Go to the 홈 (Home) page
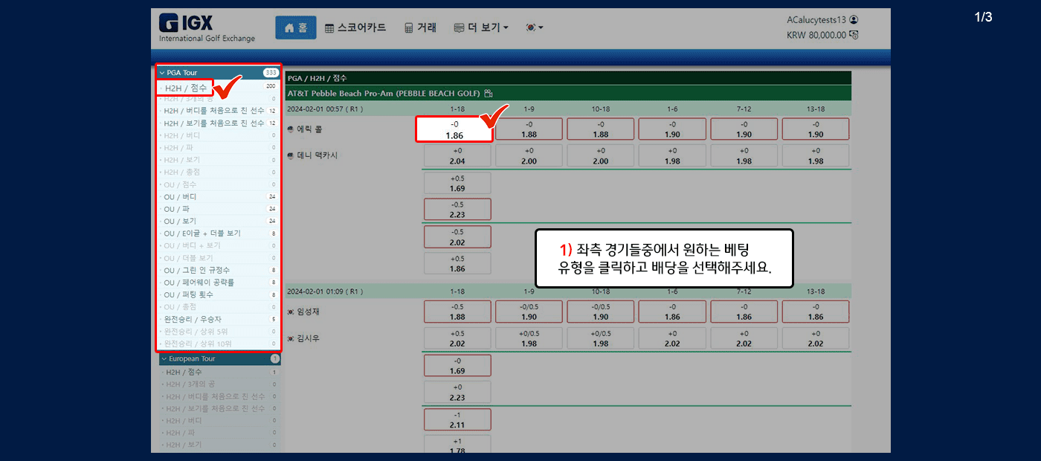The image size is (1041, 461). point(295,28)
